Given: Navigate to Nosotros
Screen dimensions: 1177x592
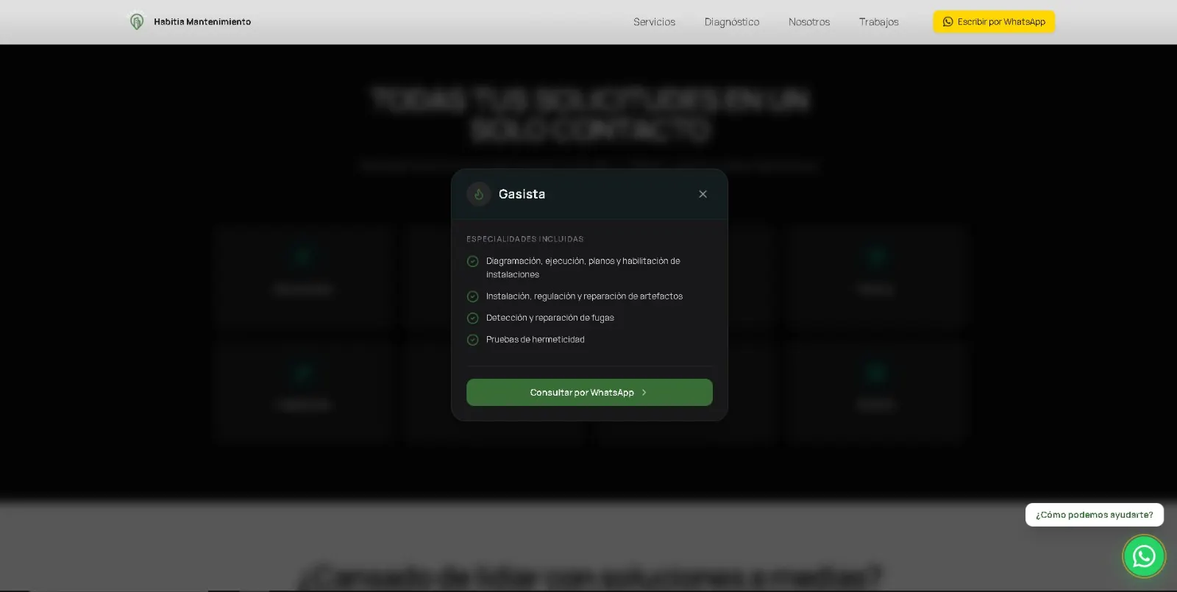Looking at the screenshot, I should (809, 22).
